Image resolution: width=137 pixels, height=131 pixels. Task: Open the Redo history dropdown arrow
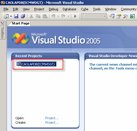[68, 16]
